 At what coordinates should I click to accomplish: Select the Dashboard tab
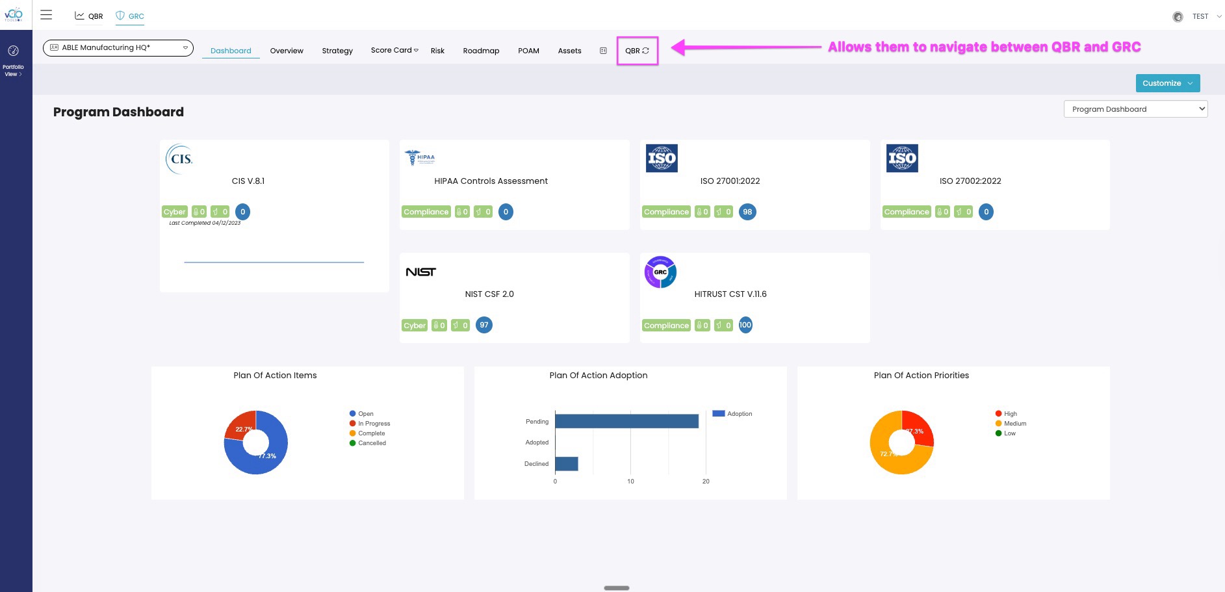point(231,51)
